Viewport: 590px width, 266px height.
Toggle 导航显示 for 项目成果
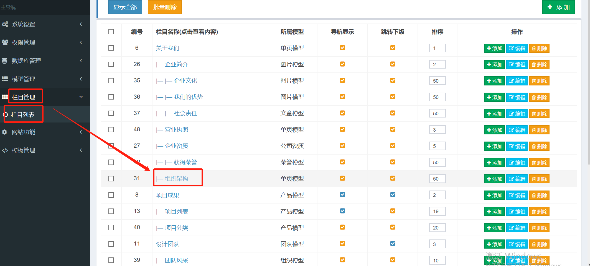tap(342, 195)
